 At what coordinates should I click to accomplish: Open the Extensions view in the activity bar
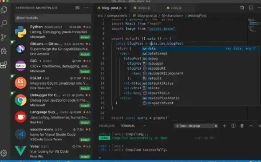pyautogui.click(x=4, y=65)
